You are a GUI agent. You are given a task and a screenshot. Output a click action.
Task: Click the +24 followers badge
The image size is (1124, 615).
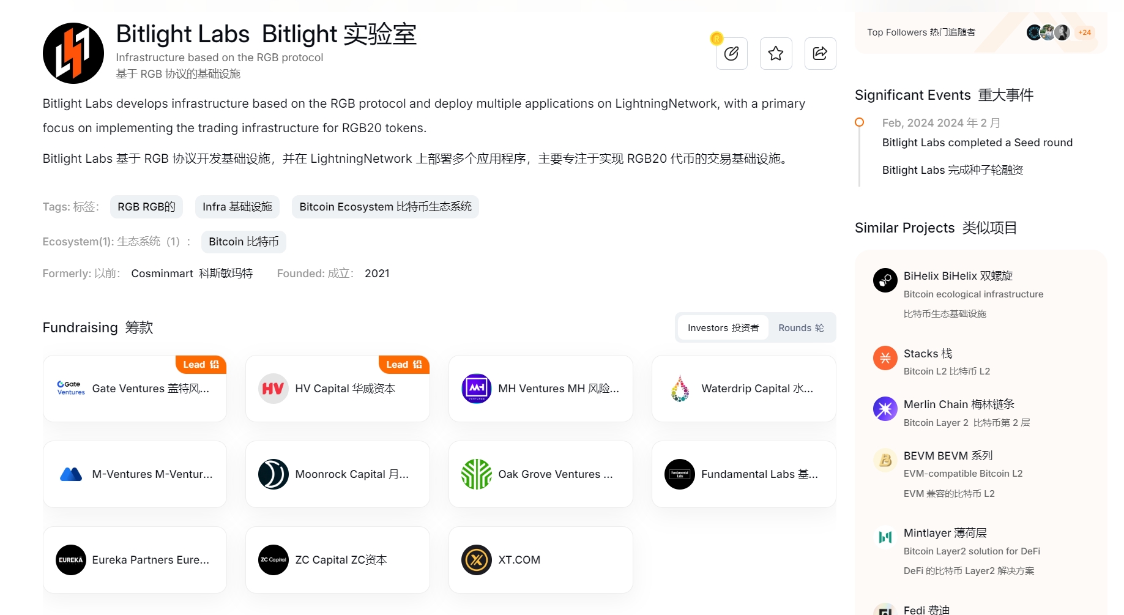tap(1085, 32)
